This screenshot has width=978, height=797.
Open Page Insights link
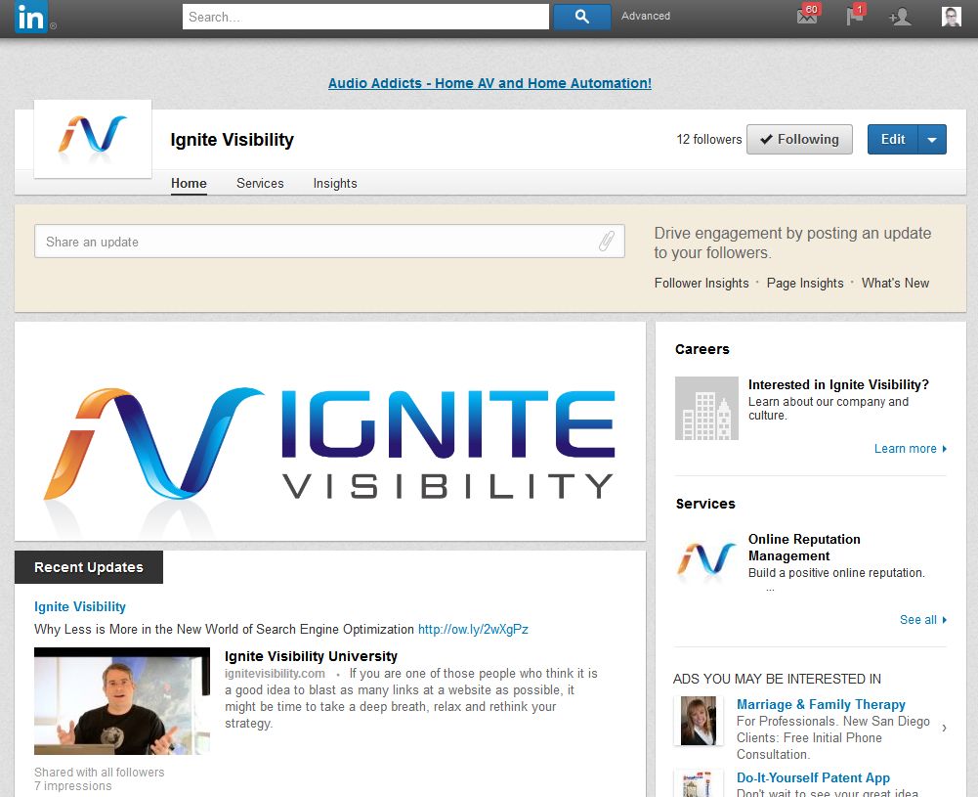point(805,284)
